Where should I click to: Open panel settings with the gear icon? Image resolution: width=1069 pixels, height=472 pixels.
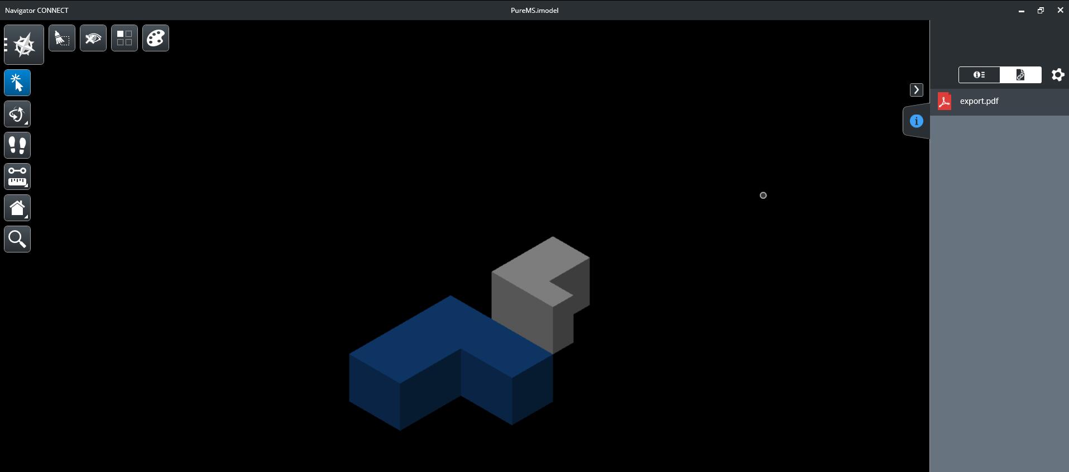pos(1058,75)
